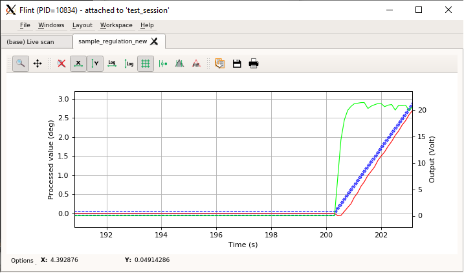Click the Y coordinate value 0.04914286

(x=152, y=260)
